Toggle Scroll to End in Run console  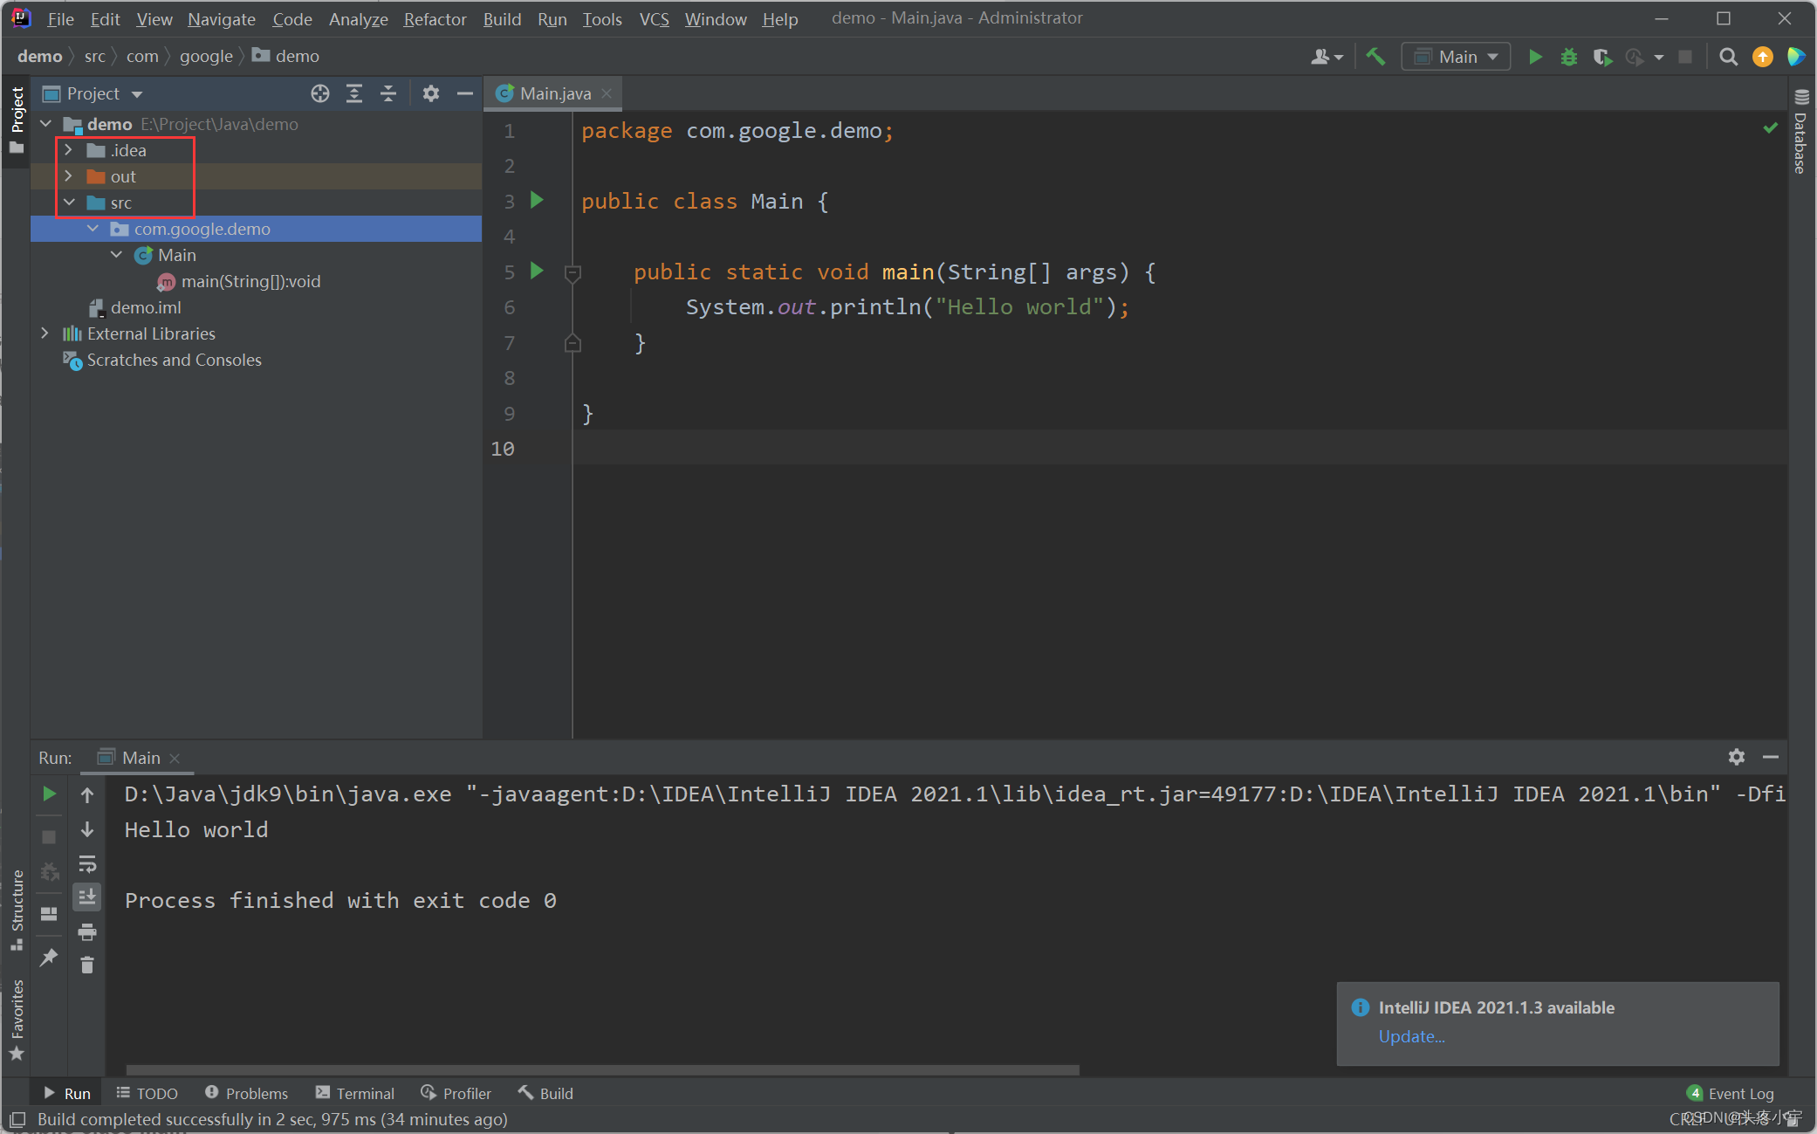pos(86,897)
